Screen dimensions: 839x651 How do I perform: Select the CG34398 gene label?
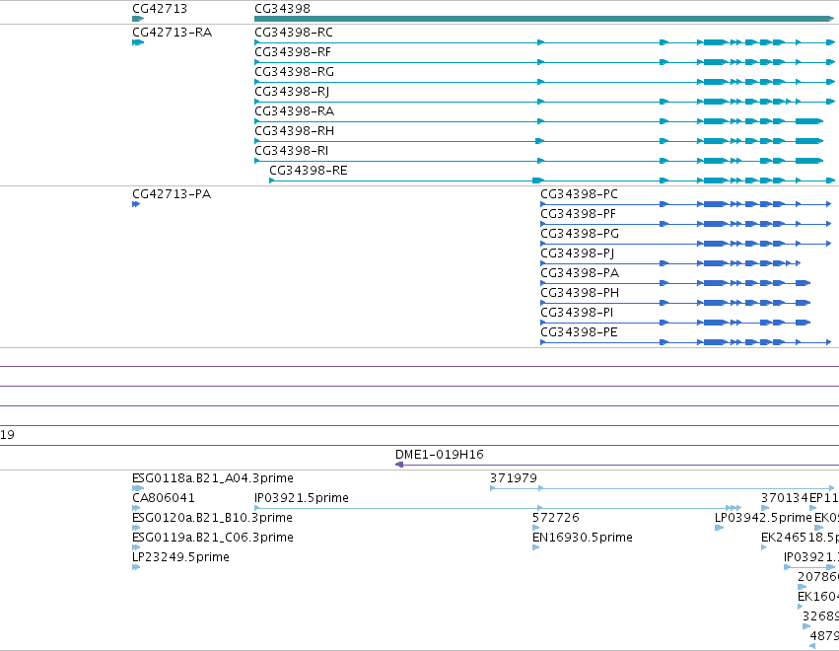pos(282,9)
